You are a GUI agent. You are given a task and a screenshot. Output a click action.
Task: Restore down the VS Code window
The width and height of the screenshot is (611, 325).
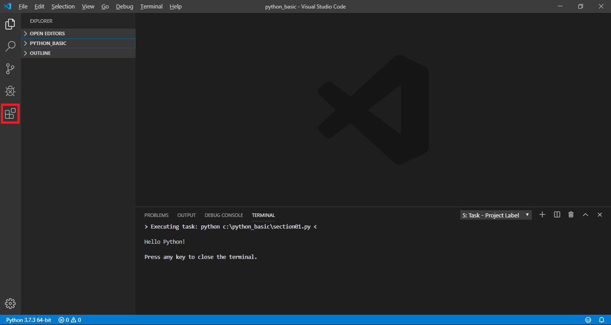pos(581,6)
